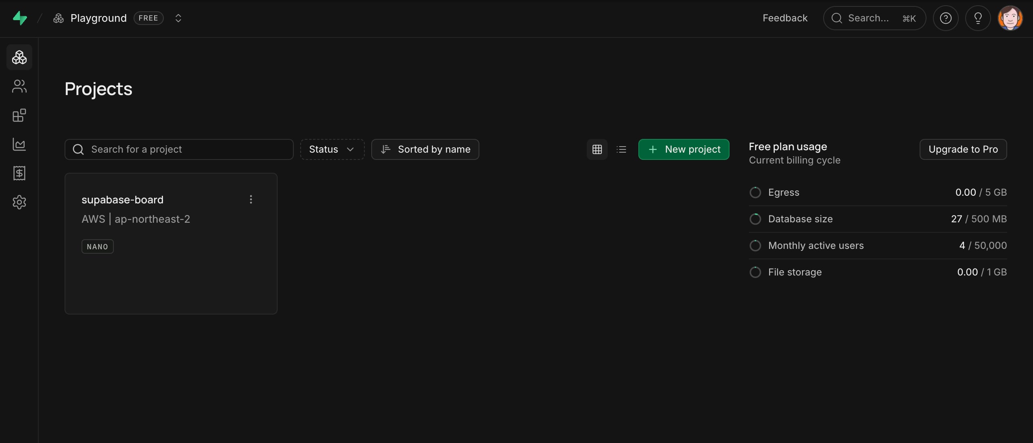Screen dimensions: 1033x443
Task: Click the Supabase logo icon
Action: tap(20, 18)
